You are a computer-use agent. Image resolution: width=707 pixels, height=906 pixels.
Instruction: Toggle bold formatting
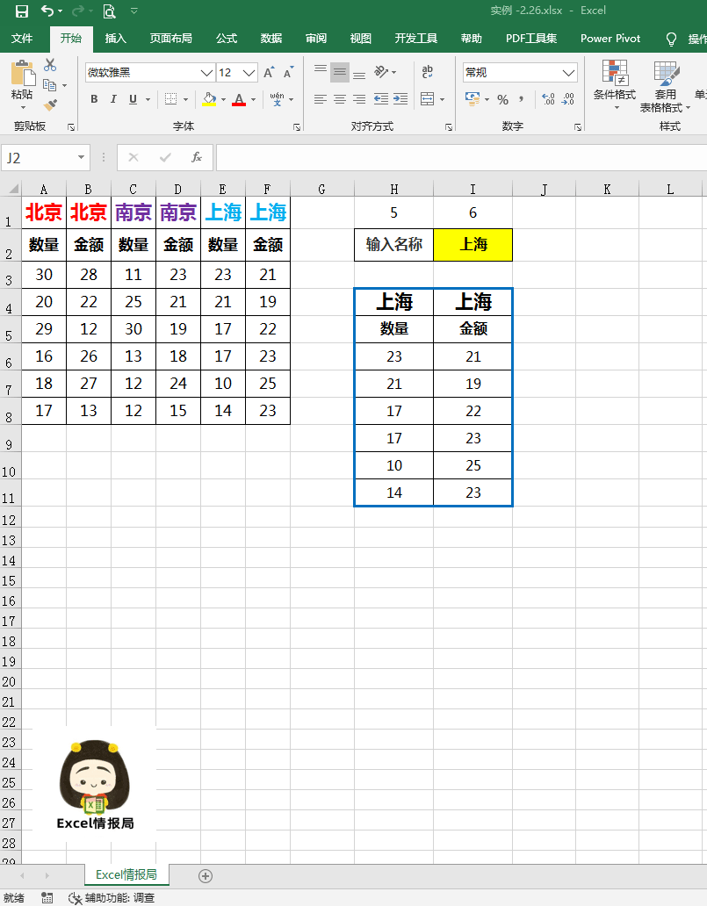point(94,99)
